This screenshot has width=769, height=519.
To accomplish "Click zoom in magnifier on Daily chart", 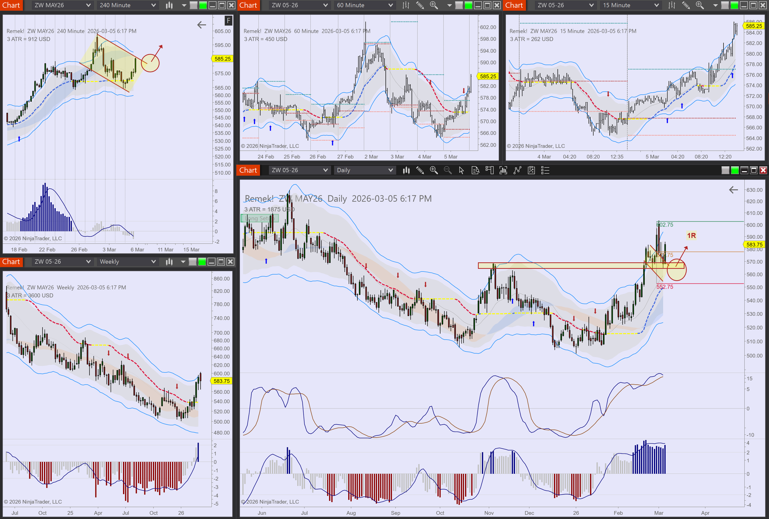I will point(433,170).
